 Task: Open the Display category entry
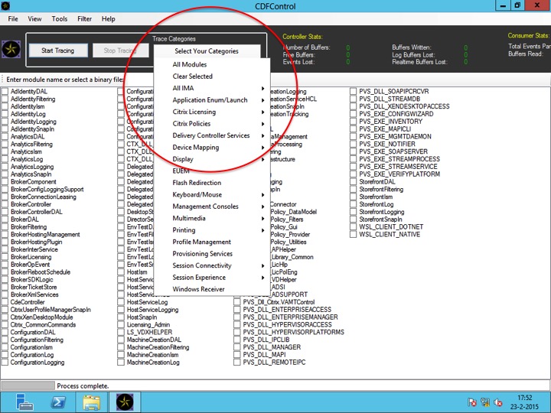[x=212, y=159]
